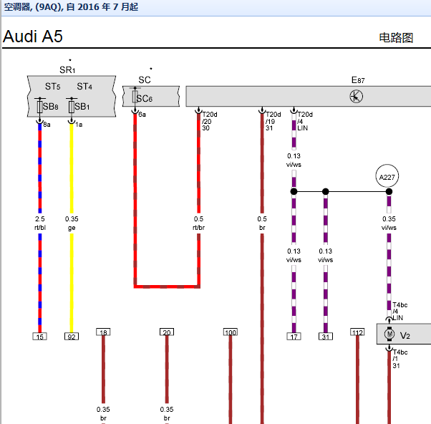Click the 2.5 rt/bl wire label

tap(40, 223)
